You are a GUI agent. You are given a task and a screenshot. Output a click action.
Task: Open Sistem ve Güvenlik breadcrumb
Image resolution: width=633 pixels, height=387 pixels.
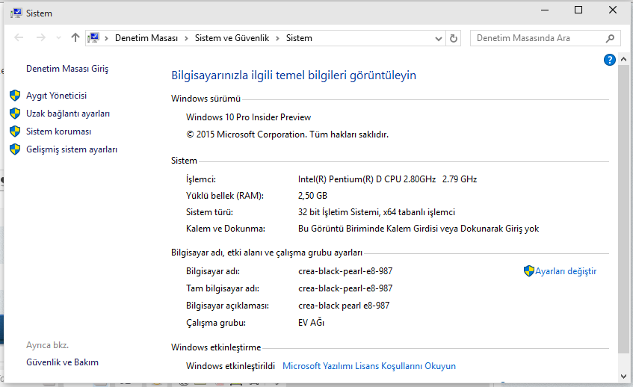pos(232,38)
